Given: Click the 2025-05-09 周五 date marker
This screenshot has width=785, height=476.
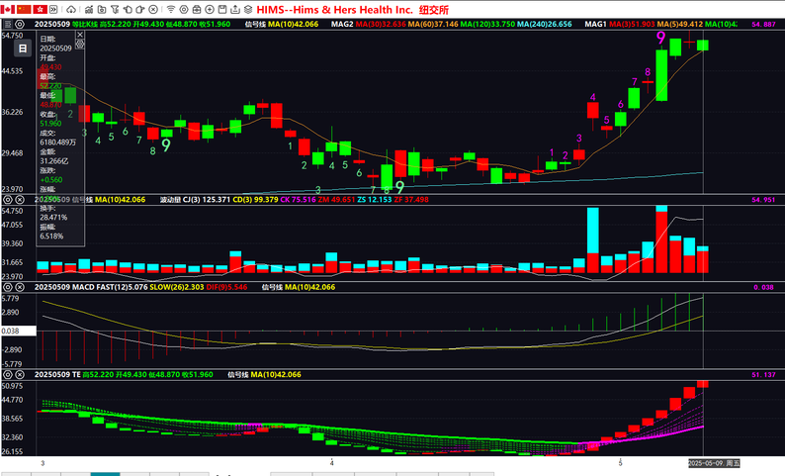Looking at the screenshot, I should coord(714,463).
